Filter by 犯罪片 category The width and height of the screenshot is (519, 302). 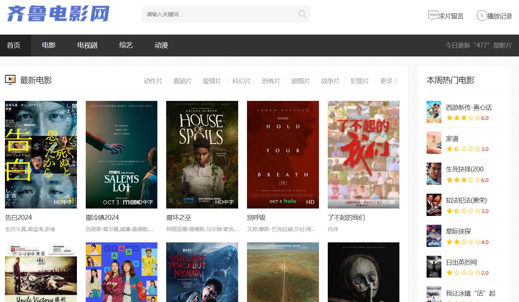tap(360, 81)
